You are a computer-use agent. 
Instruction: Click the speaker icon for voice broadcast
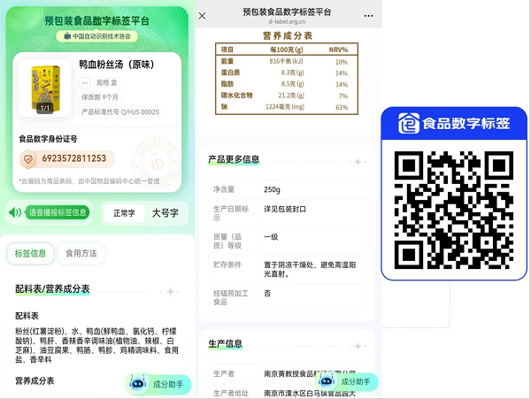click(17, 212)
